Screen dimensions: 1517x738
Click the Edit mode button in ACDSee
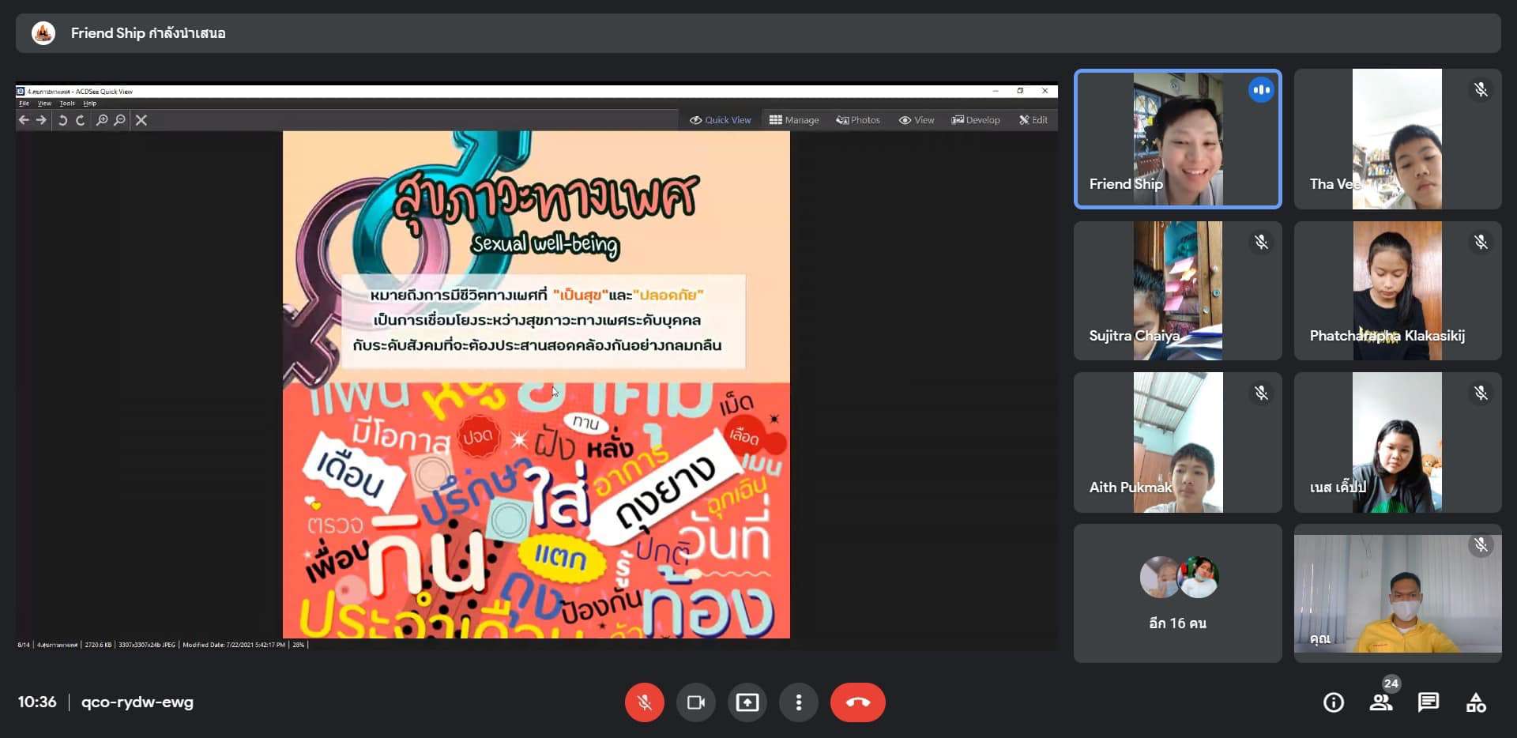pyautogui.click(x=1033, y=120)
